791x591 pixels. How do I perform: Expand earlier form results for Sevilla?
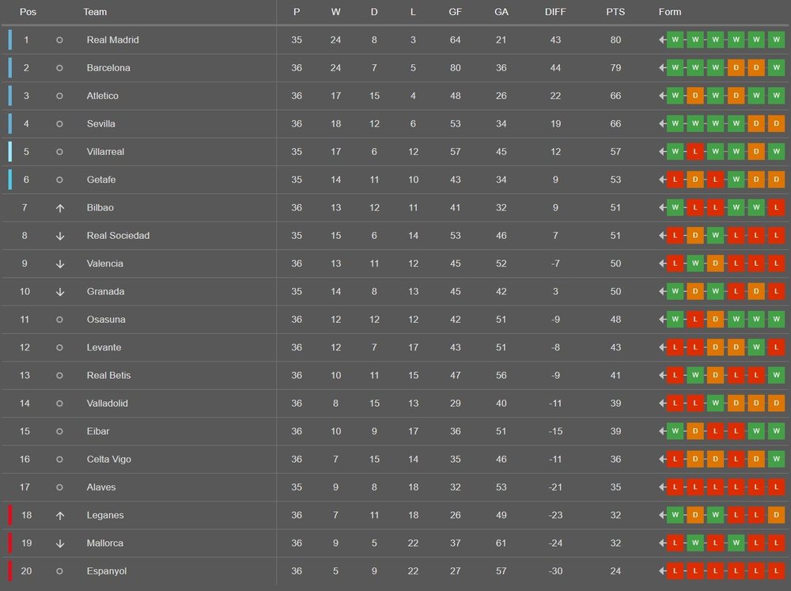pos(662,123)
